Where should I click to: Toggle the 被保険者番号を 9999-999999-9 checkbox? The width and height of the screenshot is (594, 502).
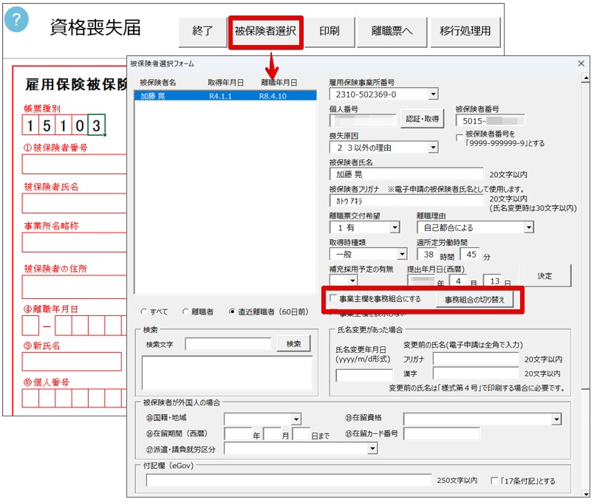click(x=460, y=137)
